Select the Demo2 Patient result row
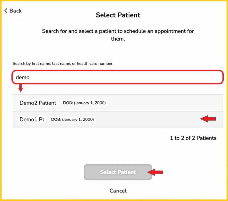The image size is (228, 201). (x=118, y=103)
